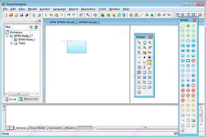
Task: Click browser tree scroll-left arrow
Action: [6, 94]
